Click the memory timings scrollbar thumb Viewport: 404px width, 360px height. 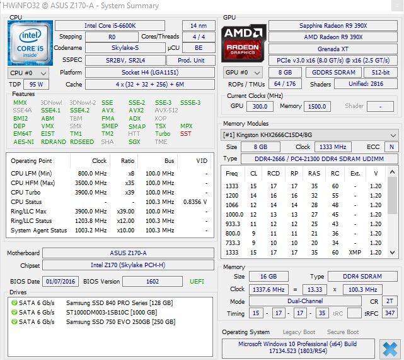point(392,196)
